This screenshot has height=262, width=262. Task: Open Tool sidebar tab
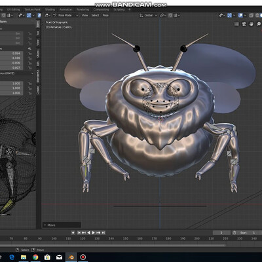point(38,33)
